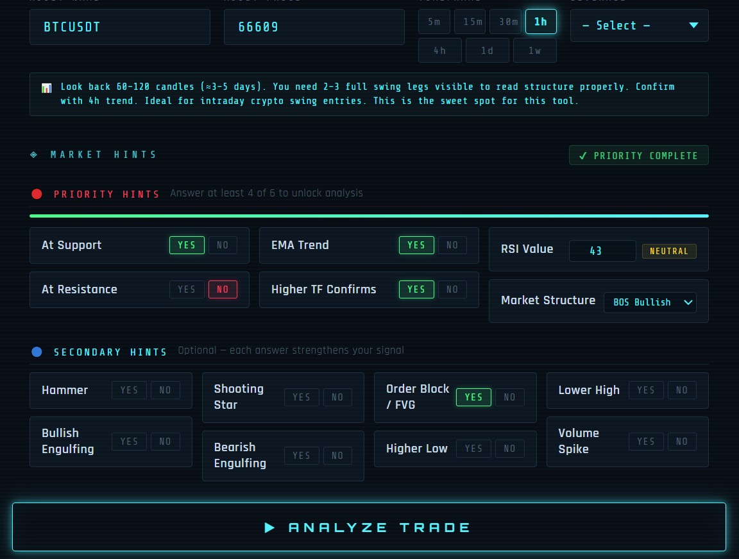Click the checkmark in Priority Complete badge
This screenshot has height=559, width=739.
583,155
